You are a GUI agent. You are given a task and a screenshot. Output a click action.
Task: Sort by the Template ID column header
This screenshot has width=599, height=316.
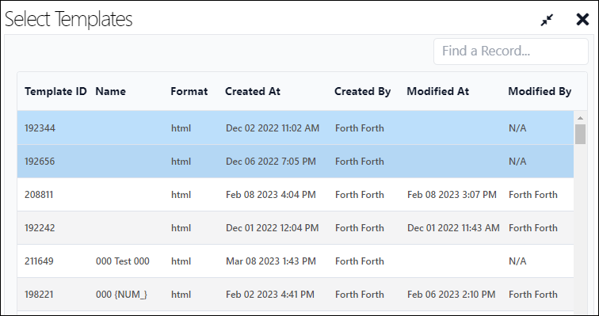[x=55, y=92]
